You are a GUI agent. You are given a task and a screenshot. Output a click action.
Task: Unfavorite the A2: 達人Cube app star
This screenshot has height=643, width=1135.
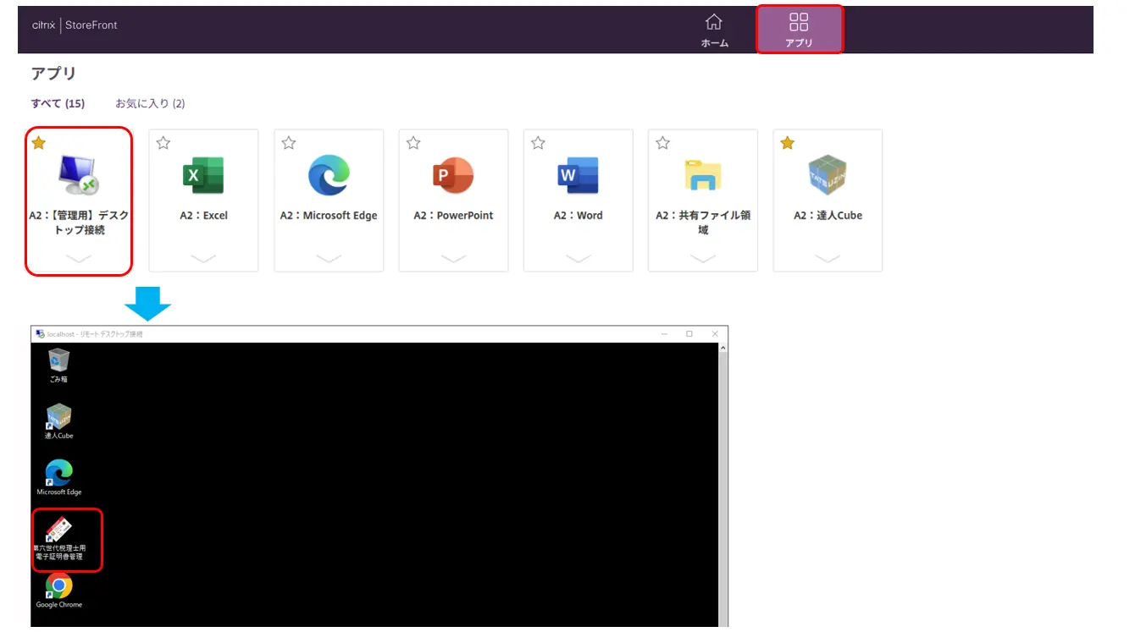[788, 143]
